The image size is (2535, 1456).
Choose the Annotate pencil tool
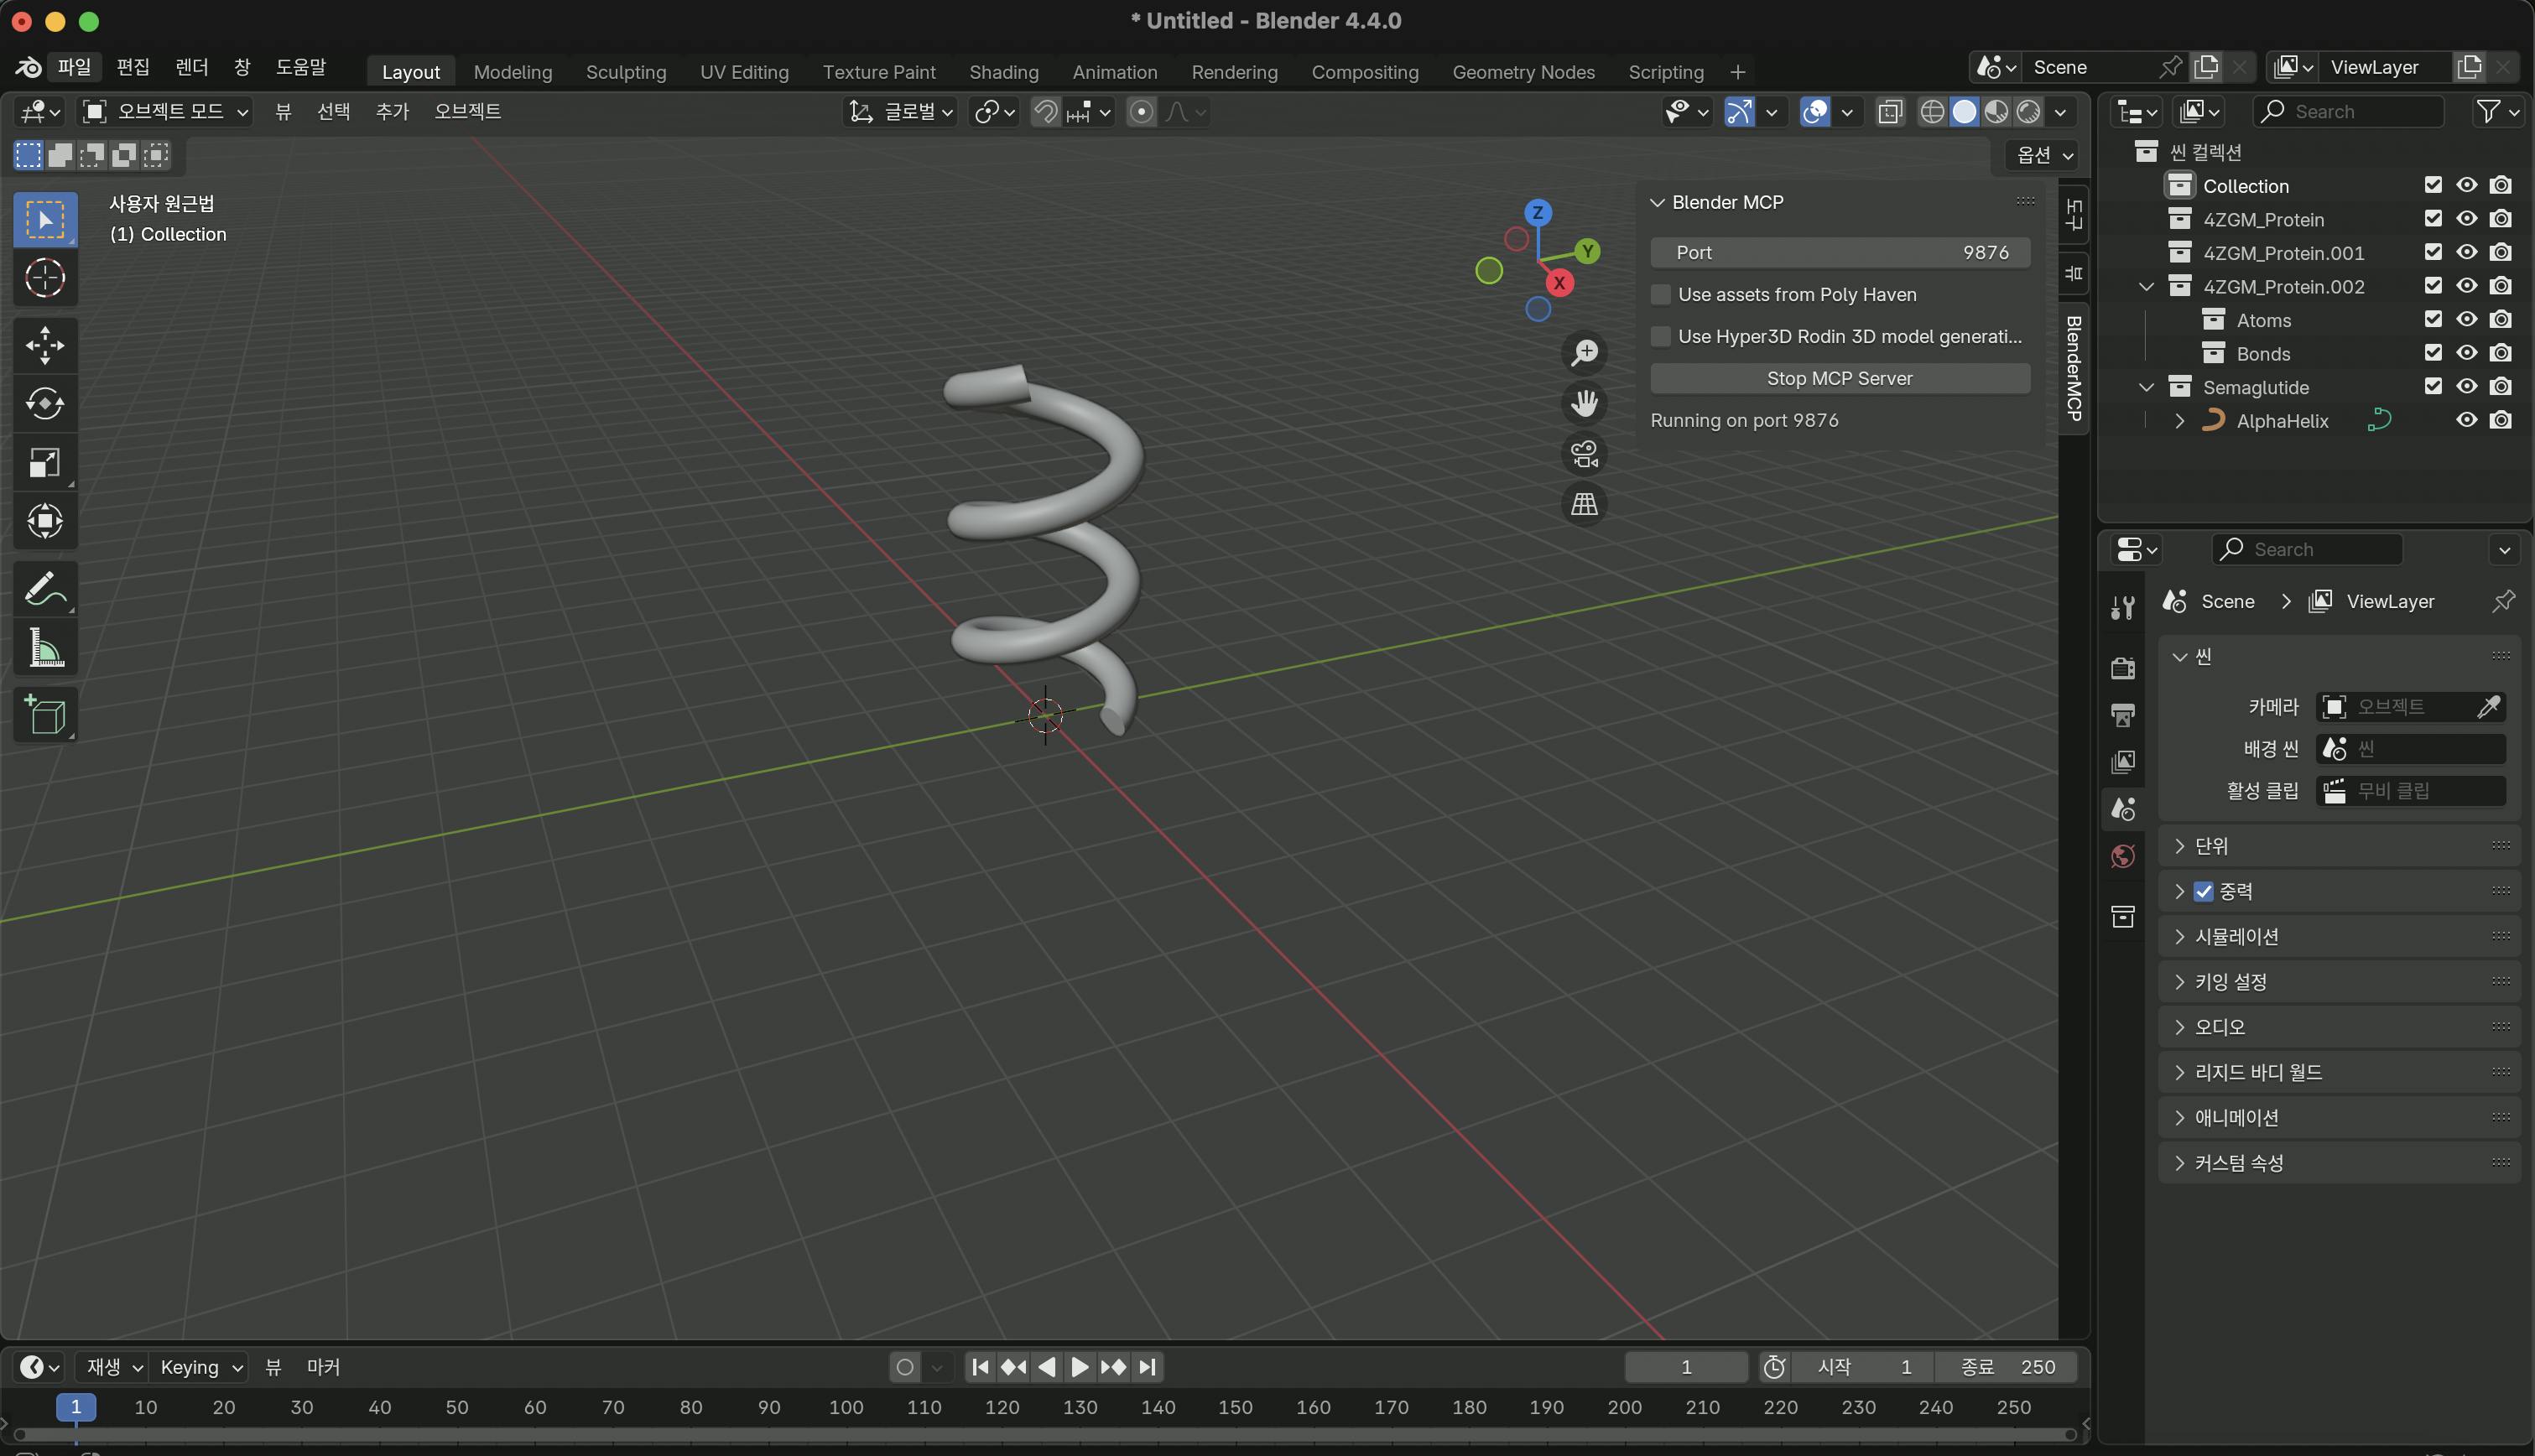click(x=45, y=589)
